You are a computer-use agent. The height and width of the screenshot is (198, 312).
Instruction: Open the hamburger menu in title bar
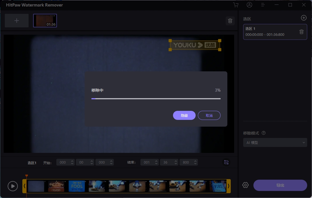pos(263,5)
